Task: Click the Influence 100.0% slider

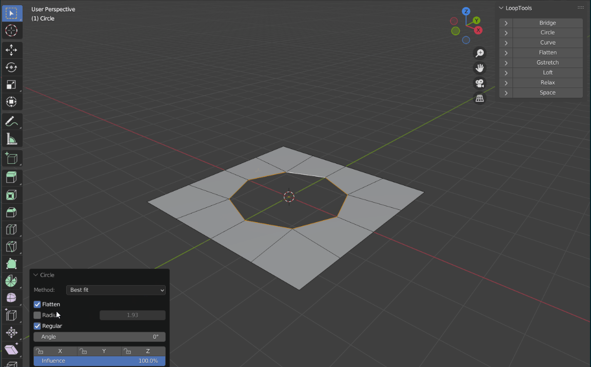Action: tap(100, 361)
